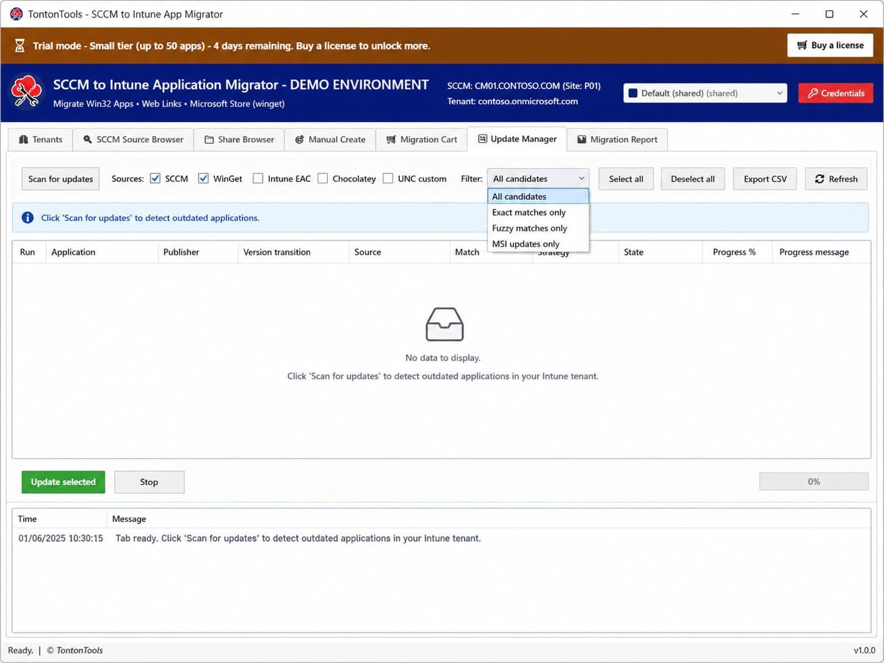Click the buildings icon on Tenants tab
This screenshot has width=884, height=663.
(x=24, y=139)
